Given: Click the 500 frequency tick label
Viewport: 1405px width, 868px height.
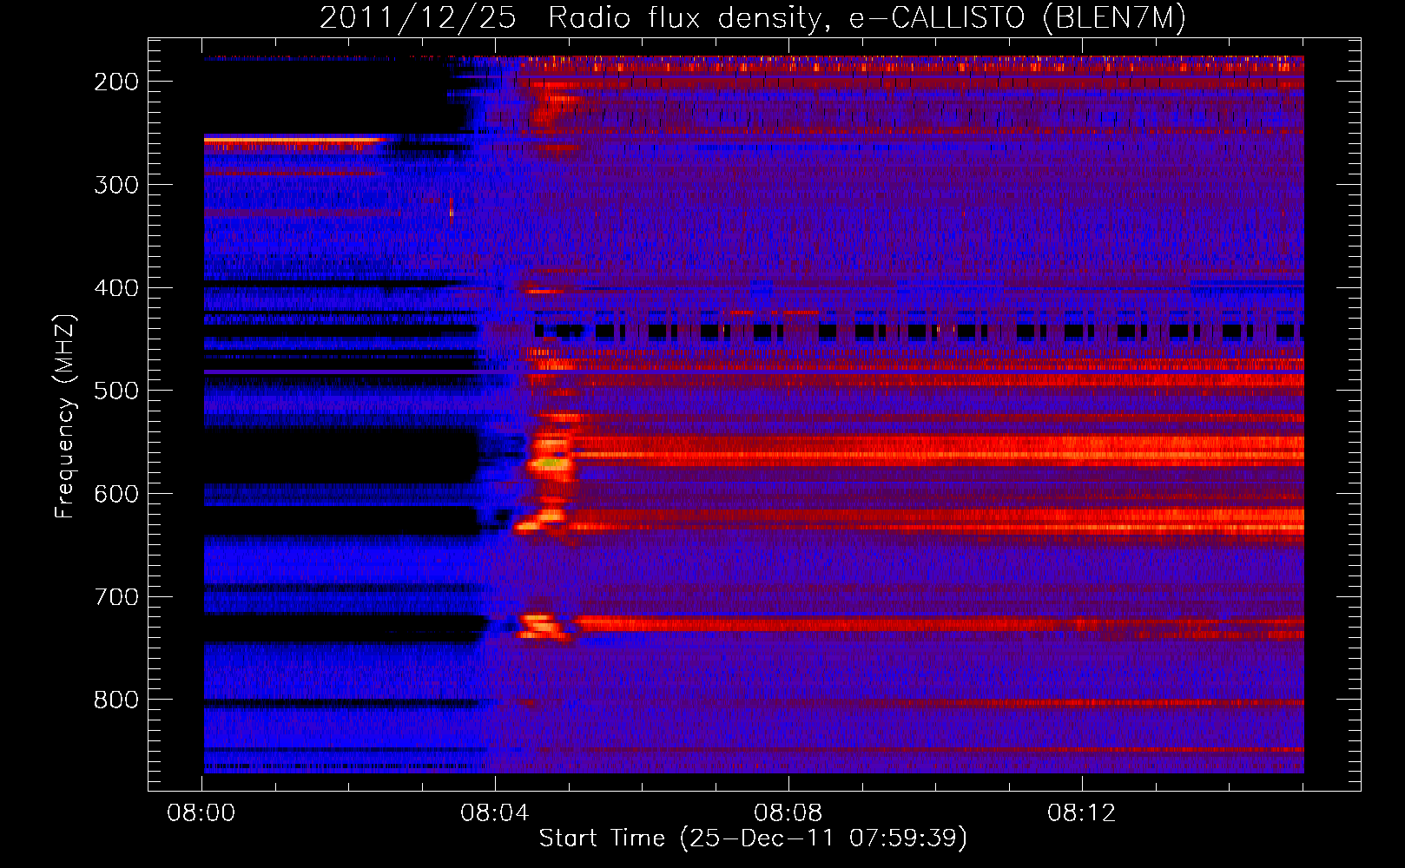Looking at the screenshot, I should [116, 391].
